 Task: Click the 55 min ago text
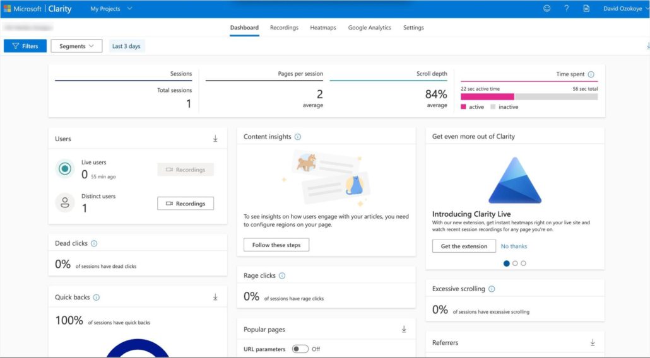[103, 176]
